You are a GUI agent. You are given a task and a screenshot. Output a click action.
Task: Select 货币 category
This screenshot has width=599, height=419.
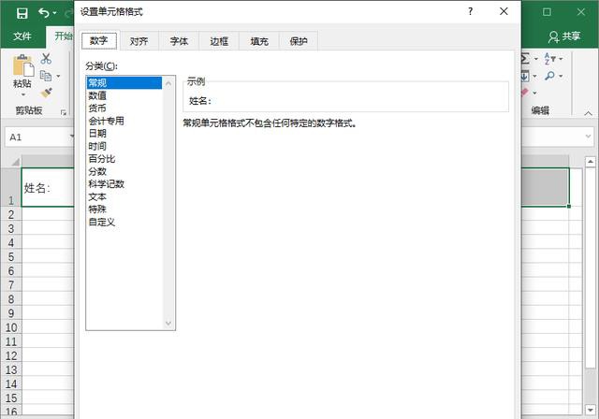click(x=124, y=108)
